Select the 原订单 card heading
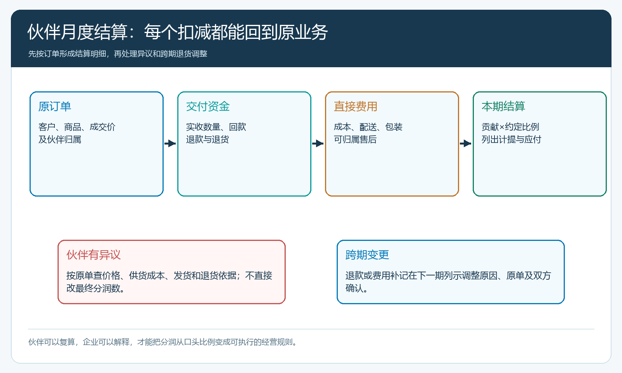This screenshot has height=373, width=622. pos(55,106)
